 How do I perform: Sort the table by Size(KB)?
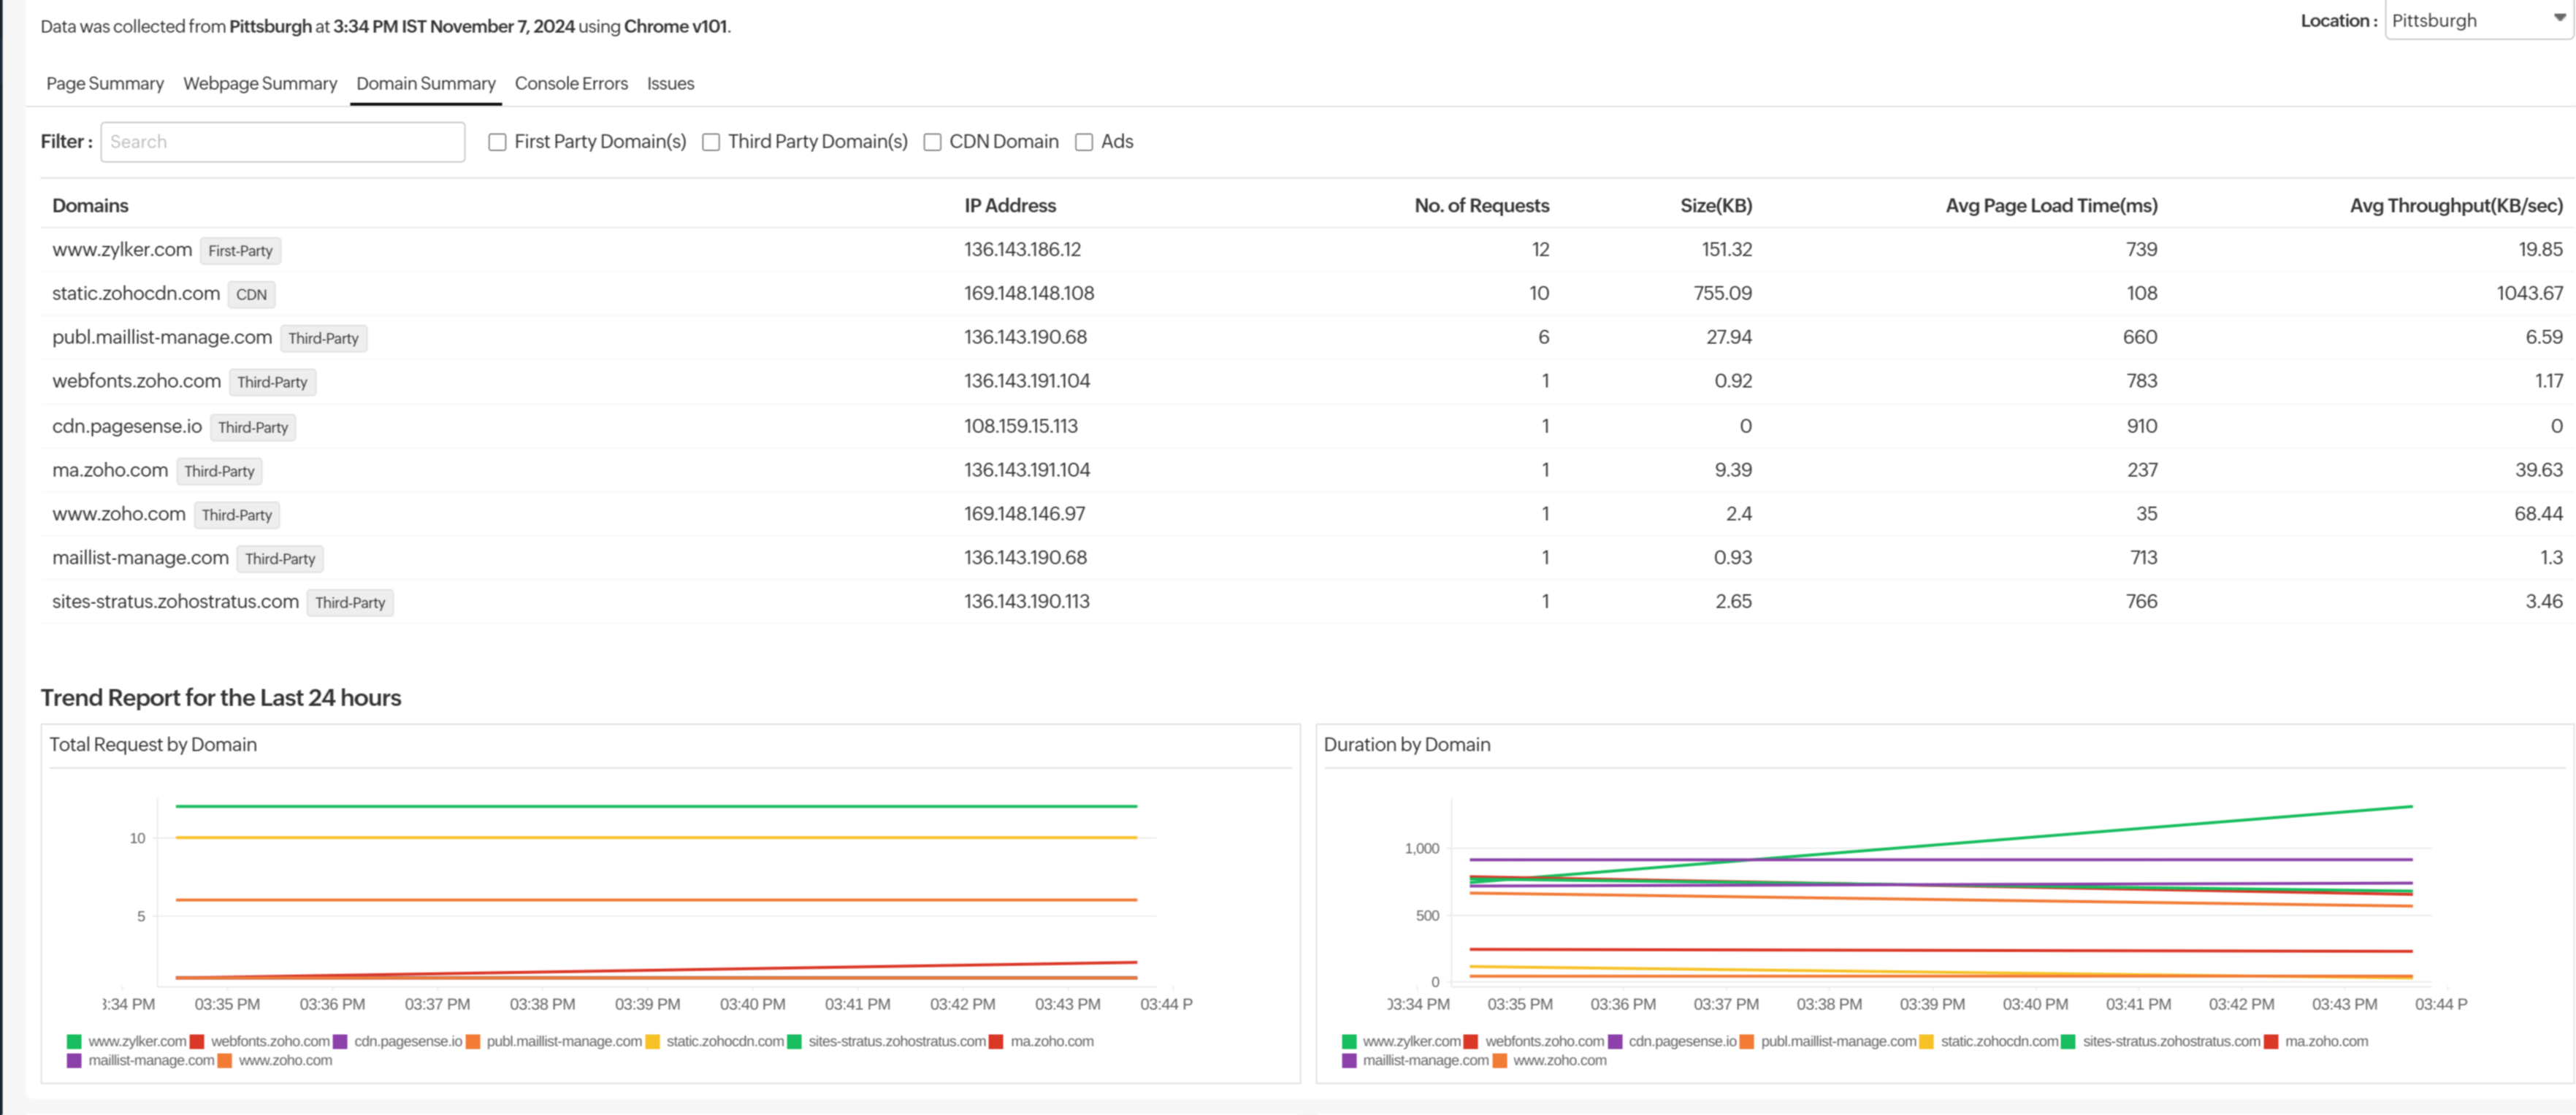(x=1717, y=205)
